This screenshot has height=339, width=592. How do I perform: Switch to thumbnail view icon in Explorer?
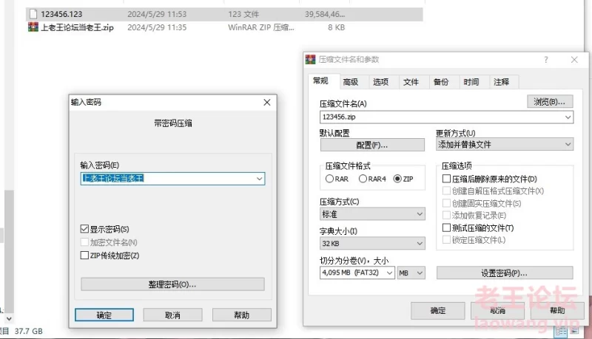click(575, 331)
